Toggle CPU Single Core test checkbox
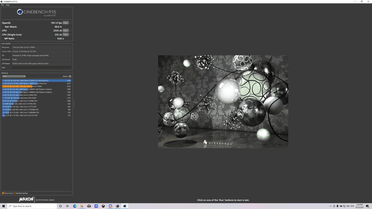Viewport: 372px width, 209px height. click(70, 35)
